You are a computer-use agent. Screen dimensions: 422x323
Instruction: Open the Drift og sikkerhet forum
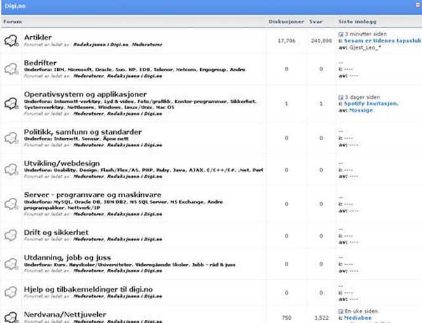(x=56, y=232)
